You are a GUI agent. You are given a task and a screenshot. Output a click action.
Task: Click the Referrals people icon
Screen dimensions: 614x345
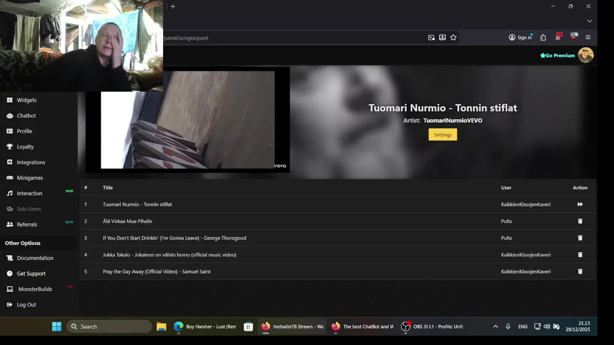pos(10,224)
